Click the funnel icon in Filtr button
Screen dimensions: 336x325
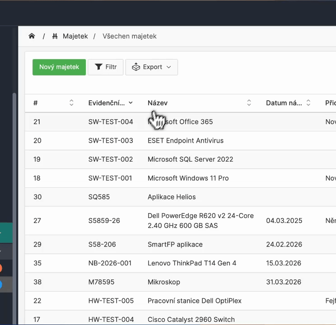point(98,67)
